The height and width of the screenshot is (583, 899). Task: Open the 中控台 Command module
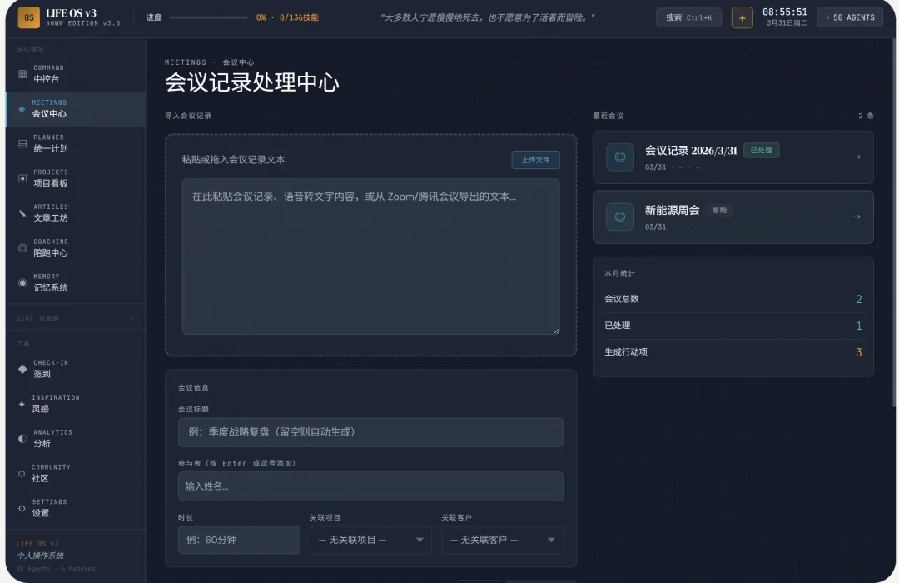76,74
